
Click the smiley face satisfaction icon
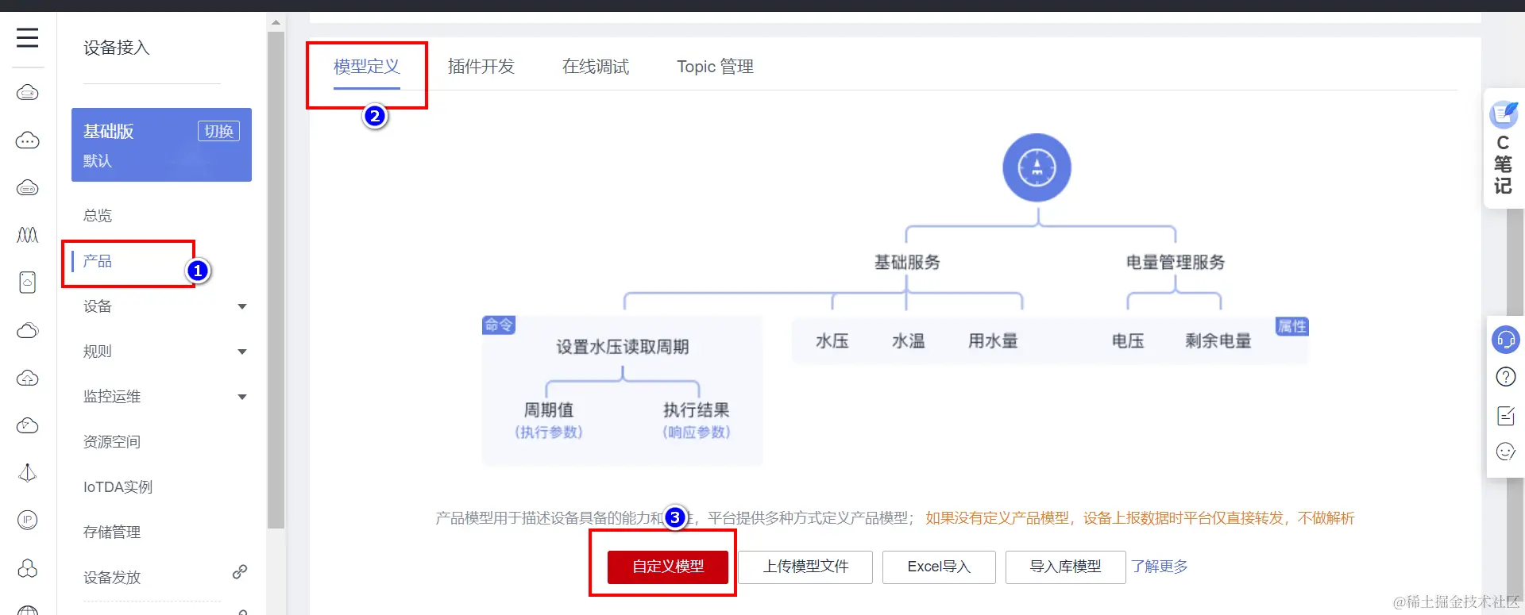[x=1505, y=452]
